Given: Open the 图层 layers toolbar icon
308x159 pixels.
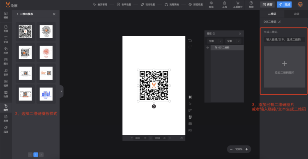Looking at the screenshot, I should click(211, 5).
